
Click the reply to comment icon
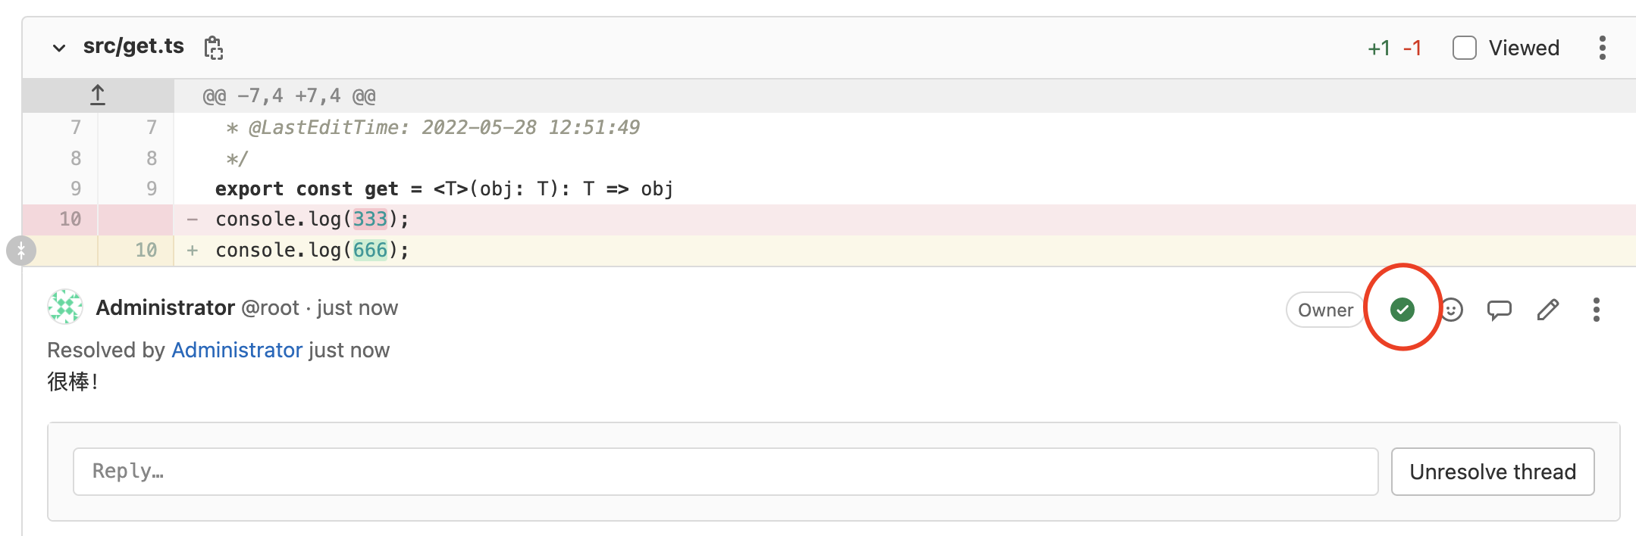pos(1499,310)
